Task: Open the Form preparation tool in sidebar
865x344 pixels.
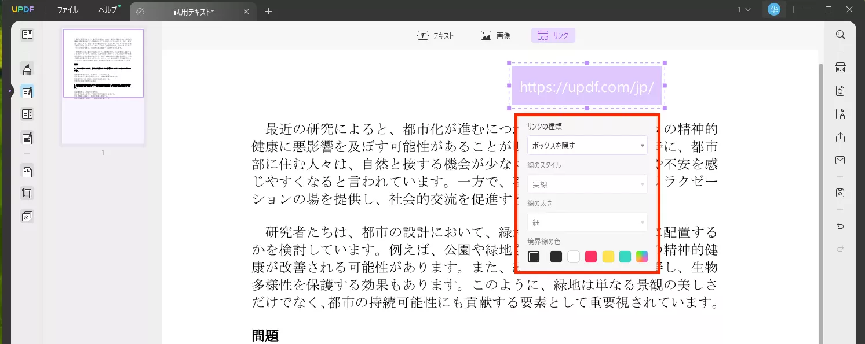Action: [27, 138]
